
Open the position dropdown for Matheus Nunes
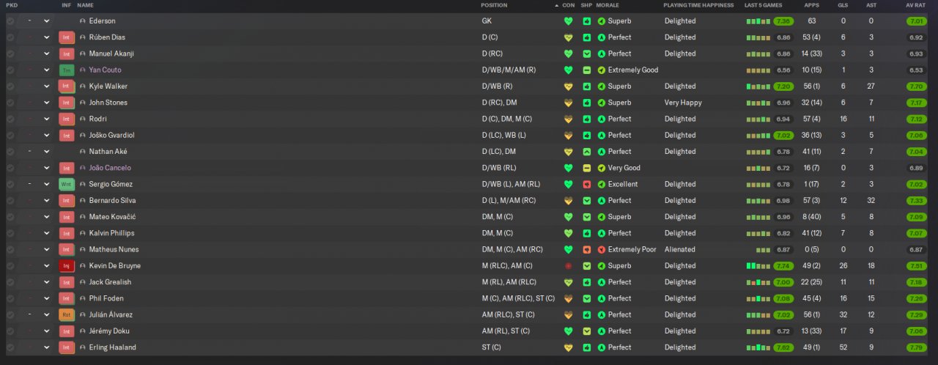47,249
